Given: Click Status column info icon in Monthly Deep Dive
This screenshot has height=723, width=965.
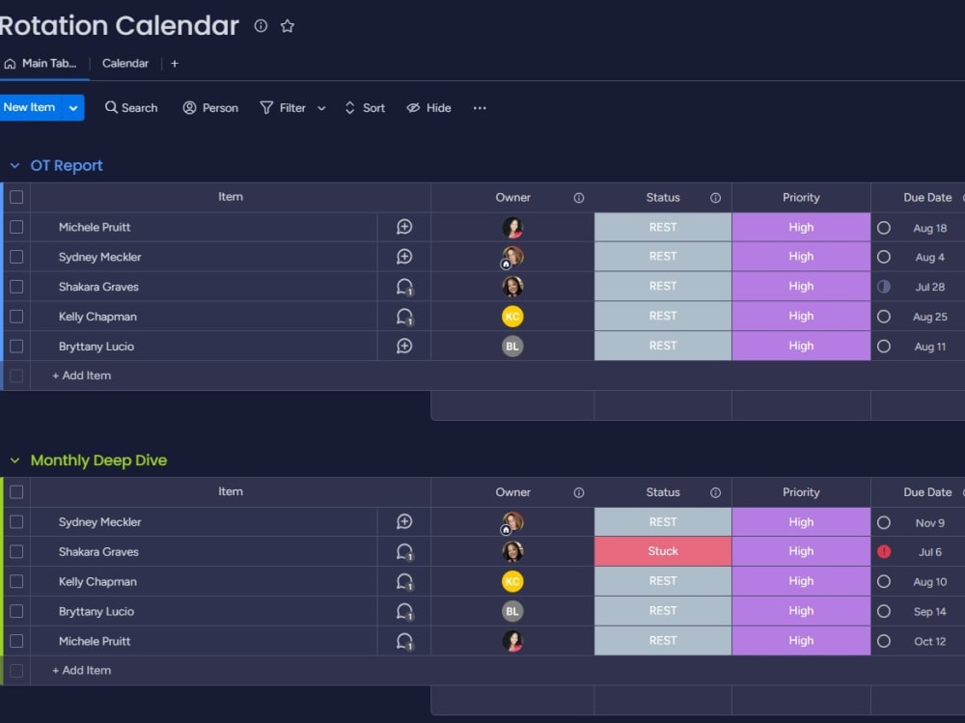Looking at the screenshot, I should [x=715, y=492].
